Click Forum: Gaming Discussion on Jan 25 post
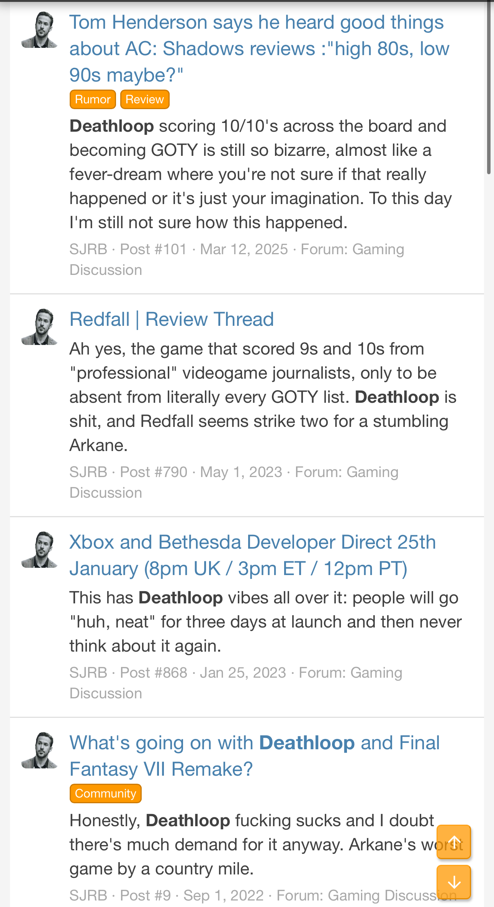 (236, 683)
